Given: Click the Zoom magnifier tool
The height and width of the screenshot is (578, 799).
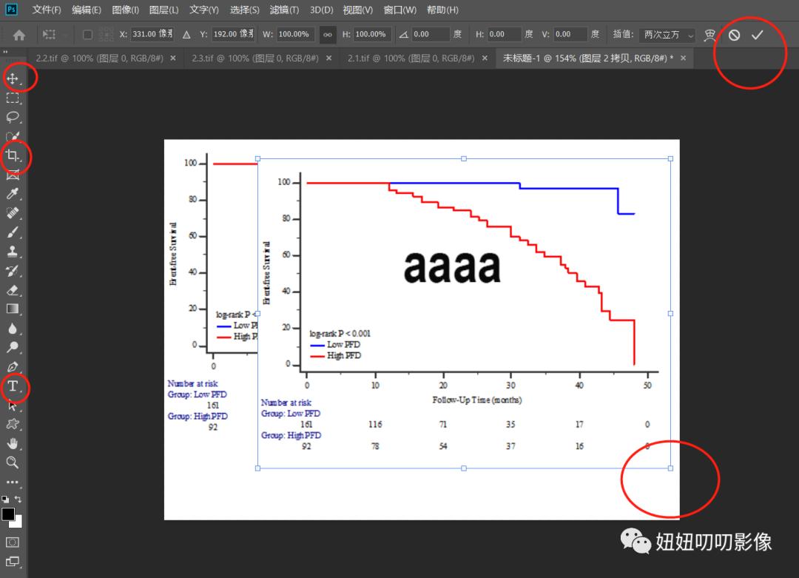Looking at the screenshot, I should click(x=13, y=463).
